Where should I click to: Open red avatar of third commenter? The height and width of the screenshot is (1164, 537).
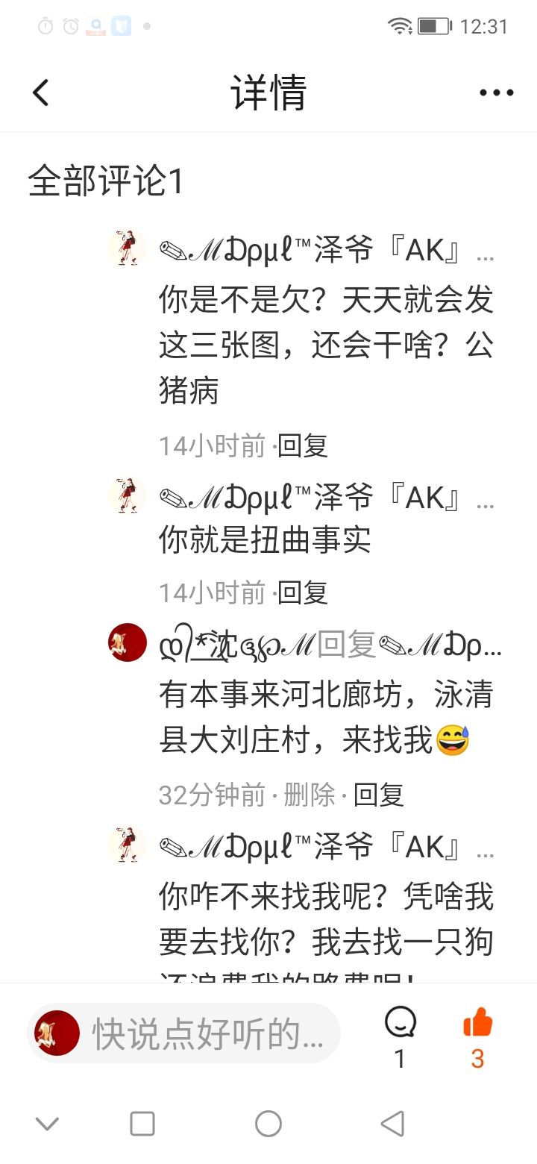click(x=128, y=642)
